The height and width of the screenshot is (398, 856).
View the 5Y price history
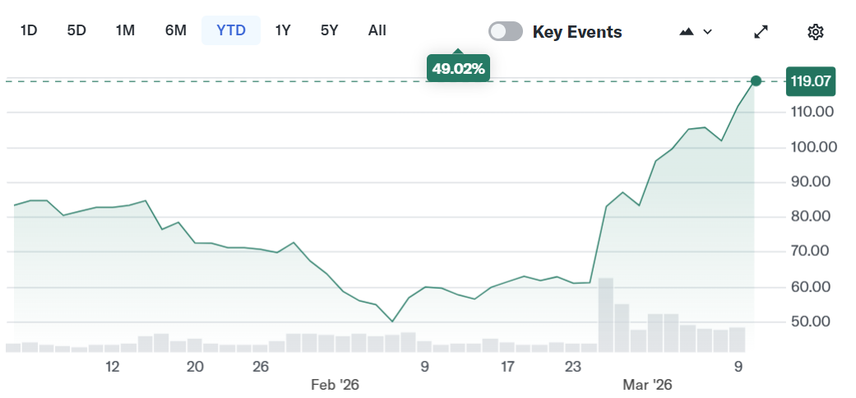(329, 30)
